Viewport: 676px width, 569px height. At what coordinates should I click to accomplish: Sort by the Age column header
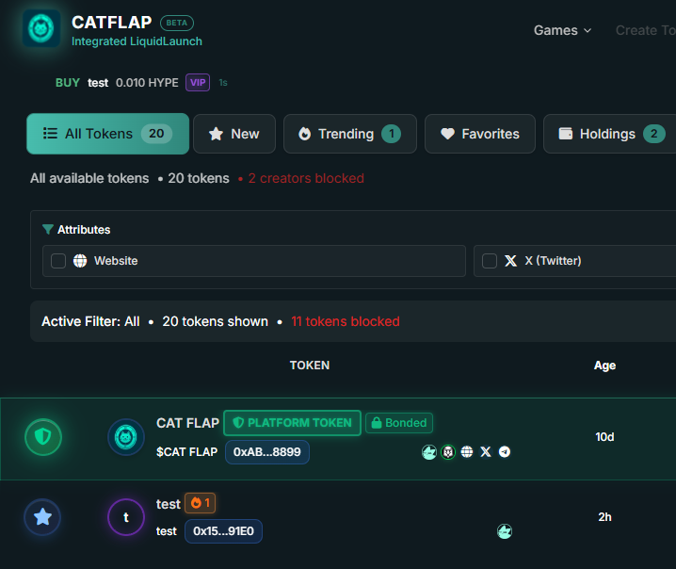click(x=604, y=366)
